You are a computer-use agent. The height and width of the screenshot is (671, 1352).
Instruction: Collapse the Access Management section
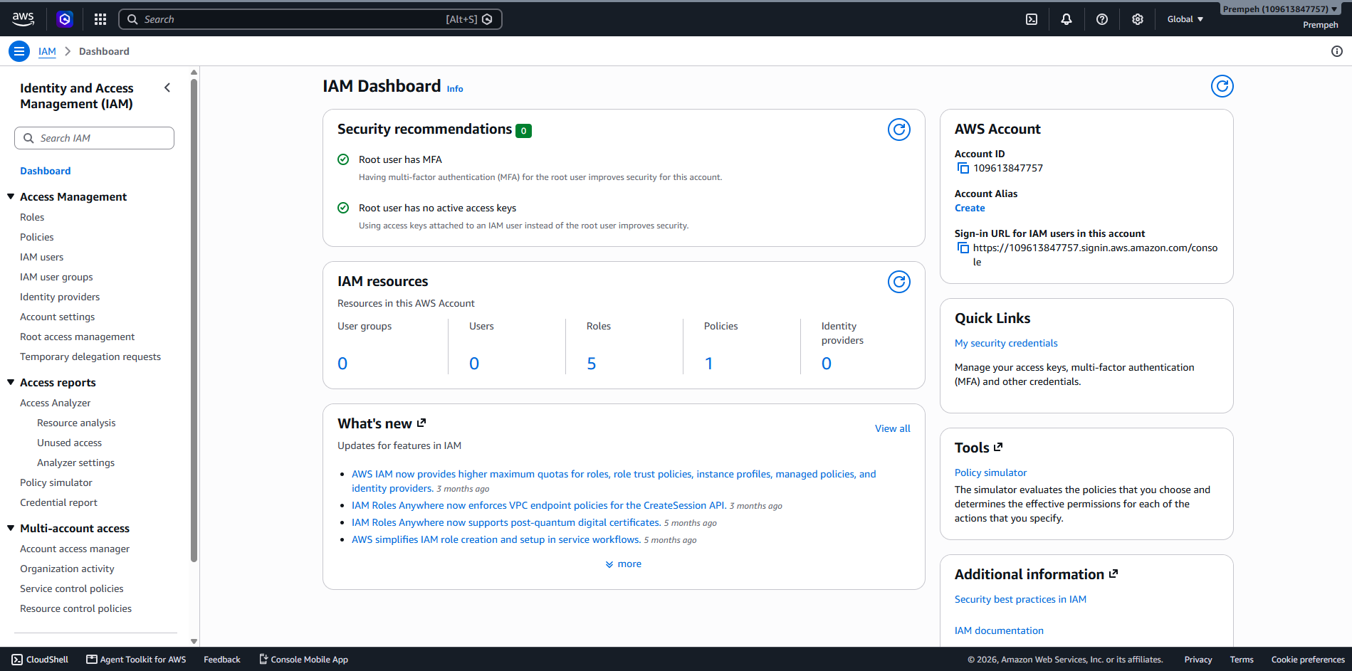(11, 196)
